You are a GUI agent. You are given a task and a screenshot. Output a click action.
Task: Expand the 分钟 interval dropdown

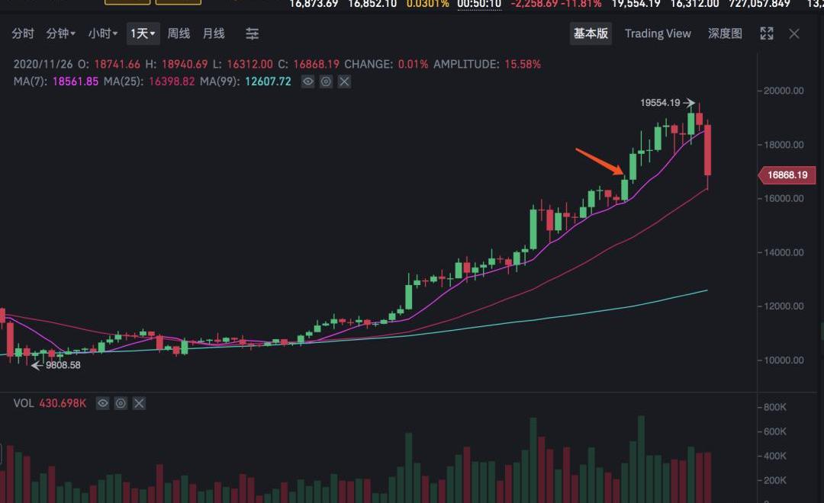[x=61, y=34]
